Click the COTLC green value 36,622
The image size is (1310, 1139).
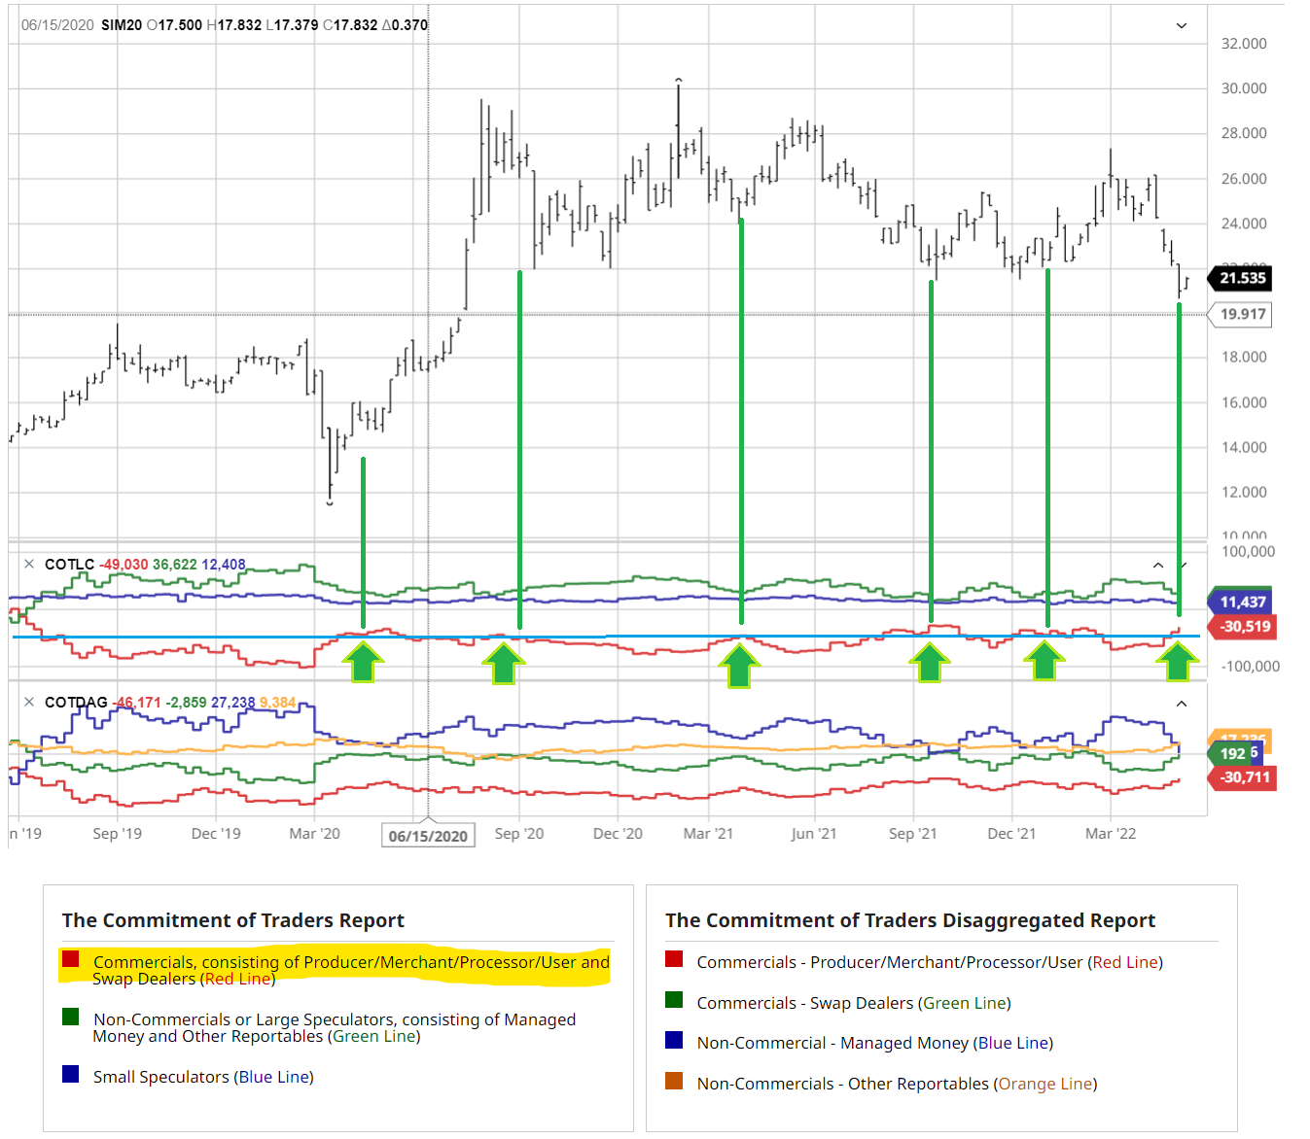[175, 565]
